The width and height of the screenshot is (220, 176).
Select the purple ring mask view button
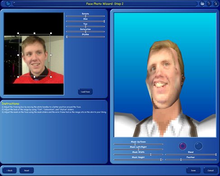point(183,146)
